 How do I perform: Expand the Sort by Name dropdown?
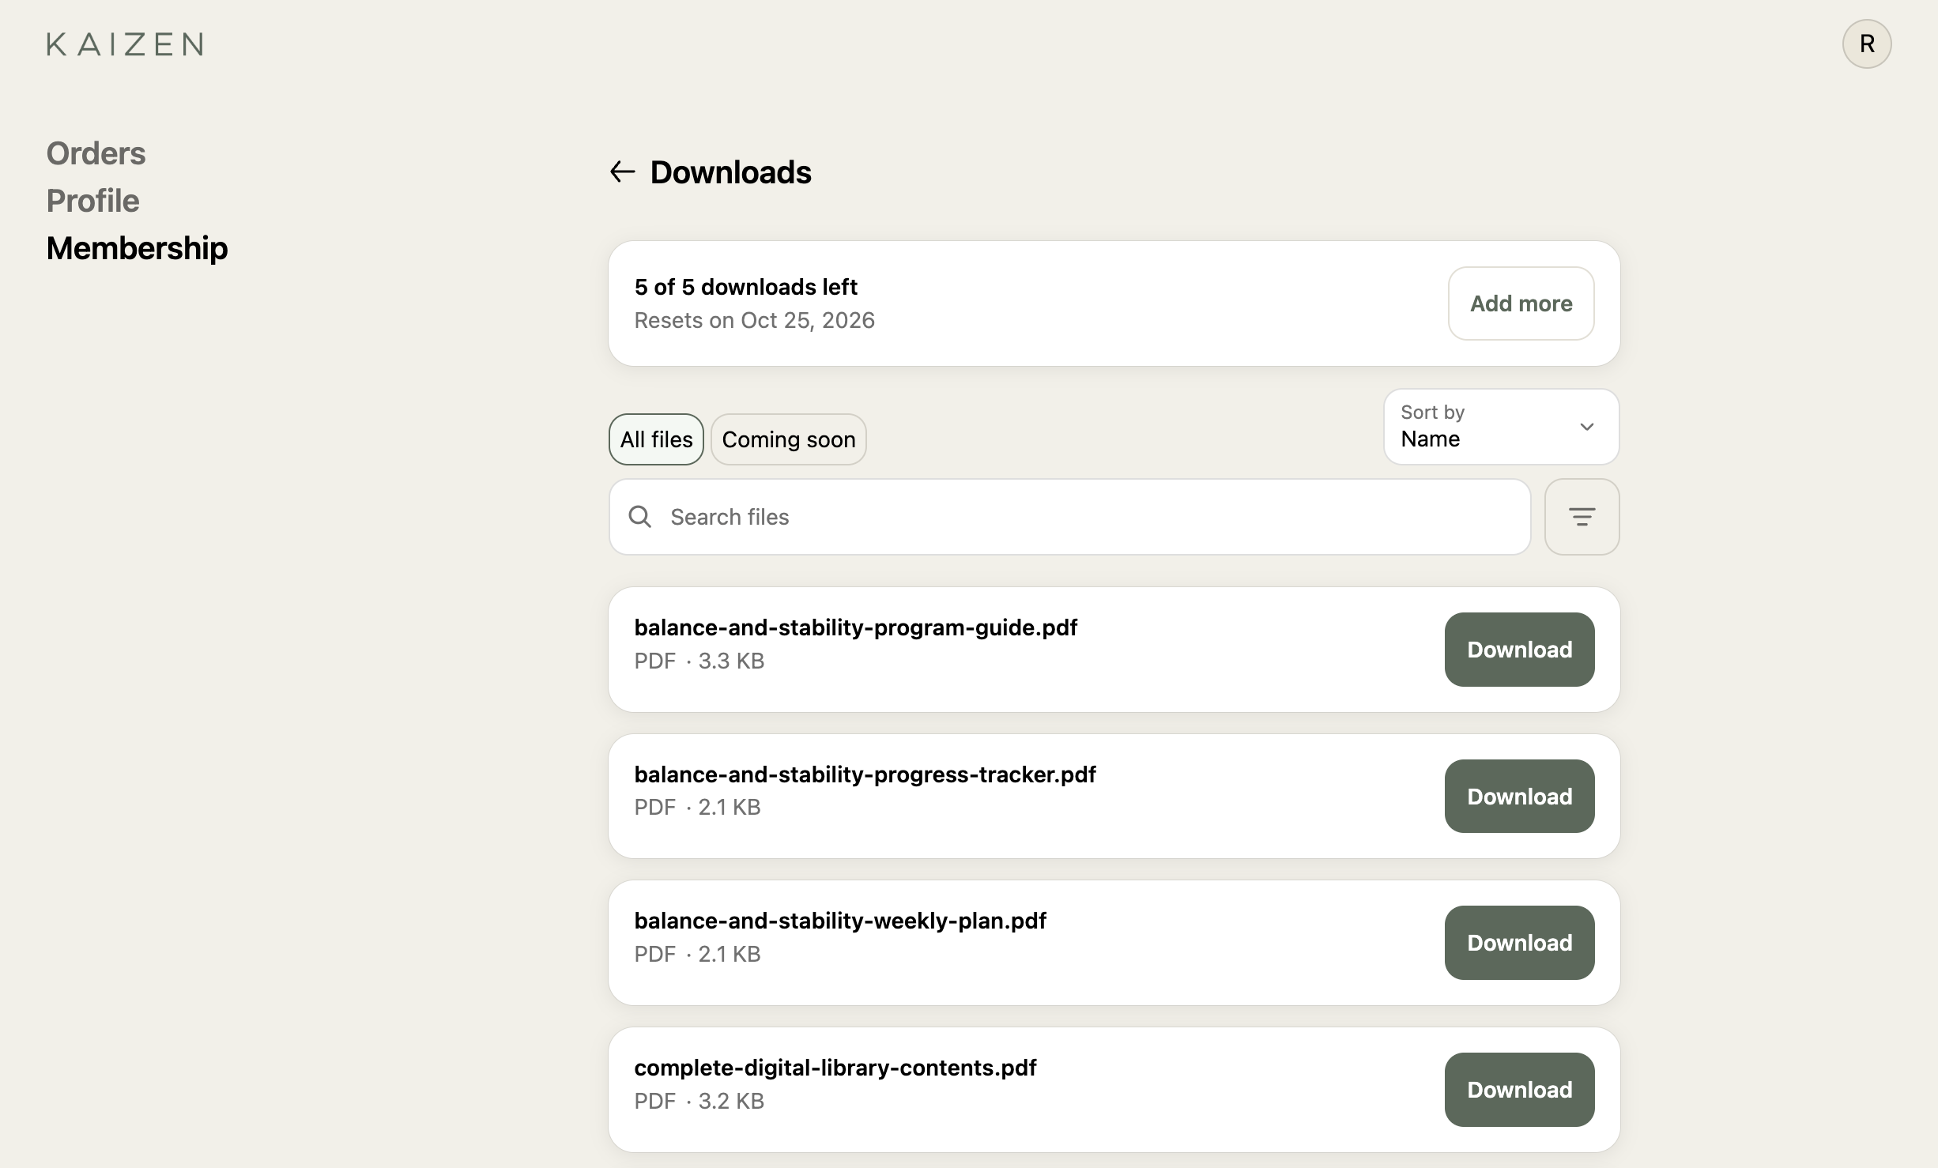[1501, 427]
